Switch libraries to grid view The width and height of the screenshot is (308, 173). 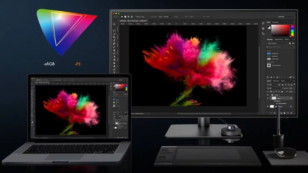[290, 43]
